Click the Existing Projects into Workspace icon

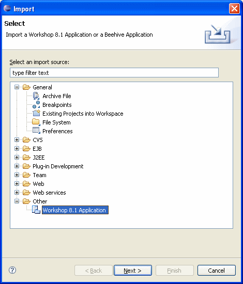click(36, 114)
